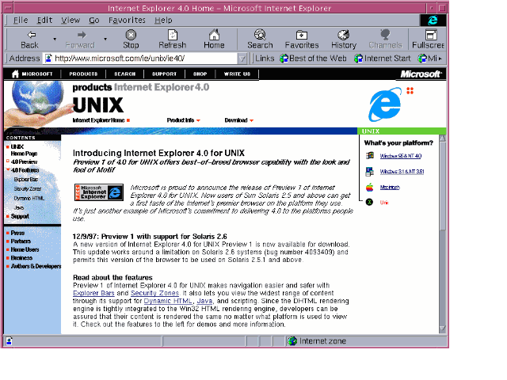Open Best of the Web link button
Screen dimensions: 507x380
(313, 59)
